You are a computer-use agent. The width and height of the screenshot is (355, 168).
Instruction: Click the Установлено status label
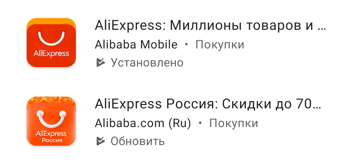click(147, 62)
